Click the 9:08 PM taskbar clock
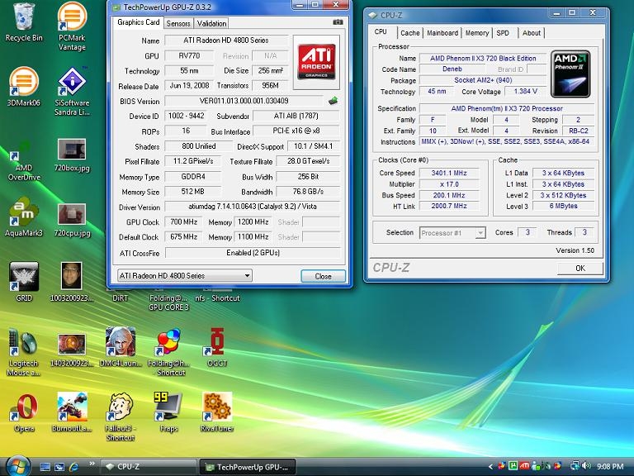634x476 pixels. click(x=610, y=466)
